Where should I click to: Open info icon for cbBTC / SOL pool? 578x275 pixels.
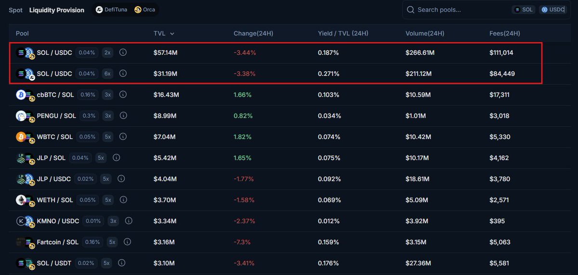pos(124,95)
